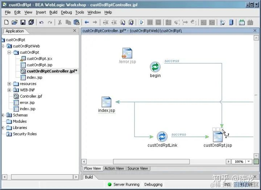
Task: Select the Application panel tab
Action: (15, 31)
